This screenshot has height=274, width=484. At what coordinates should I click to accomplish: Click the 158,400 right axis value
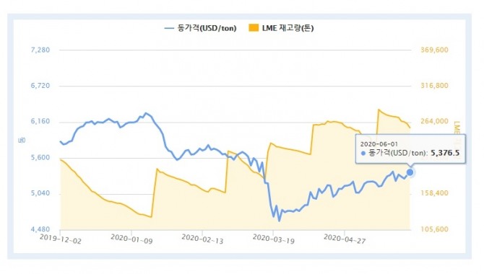435,193
